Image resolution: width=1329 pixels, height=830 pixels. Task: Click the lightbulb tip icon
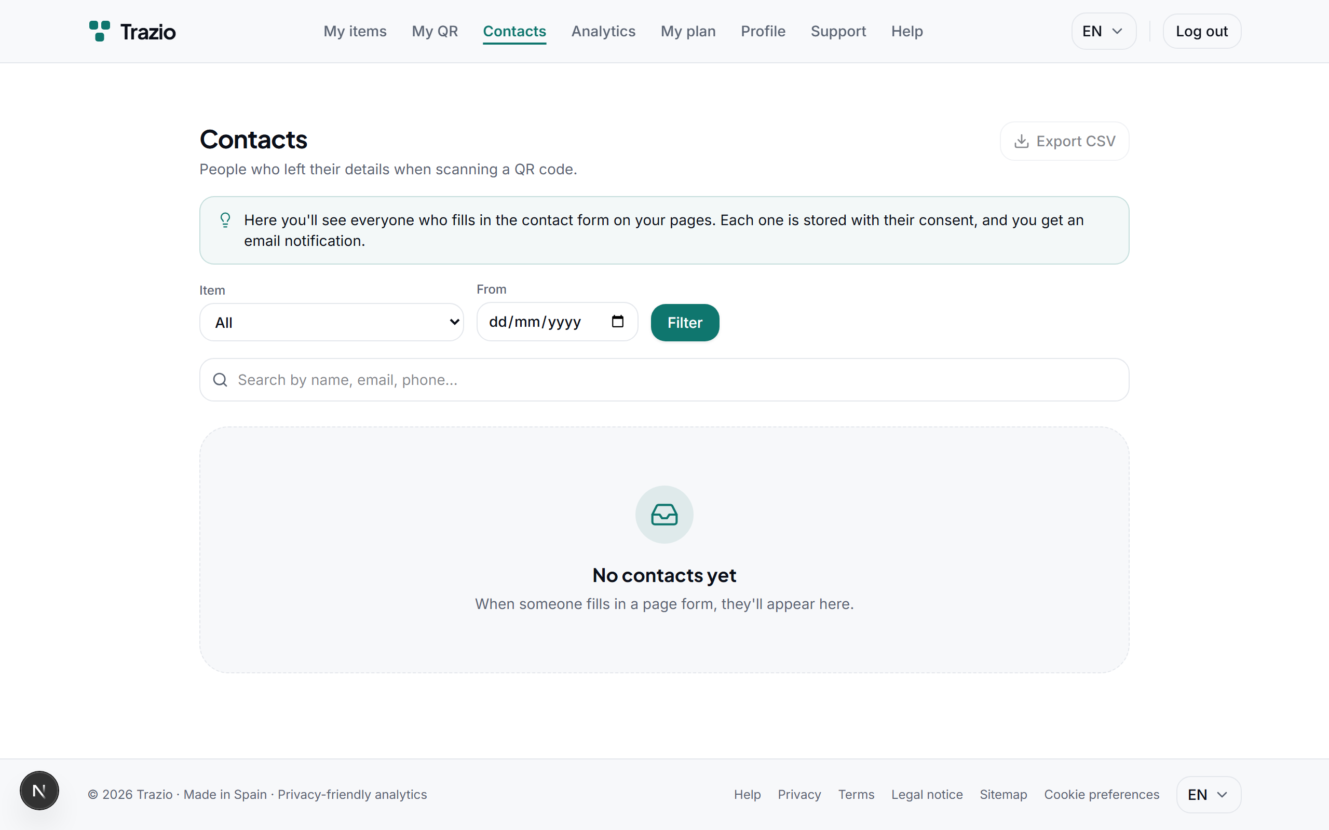[225, 220]
